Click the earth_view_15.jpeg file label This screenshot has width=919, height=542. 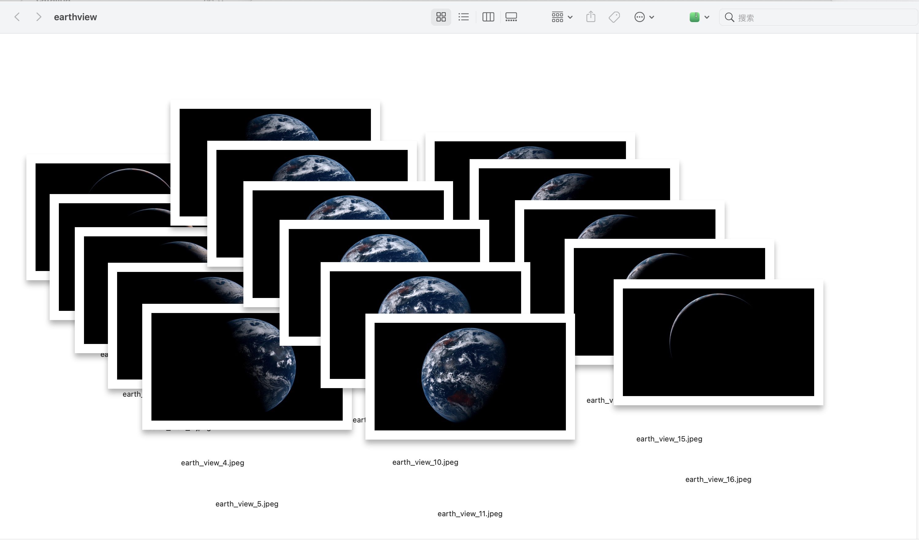(669, 439)
